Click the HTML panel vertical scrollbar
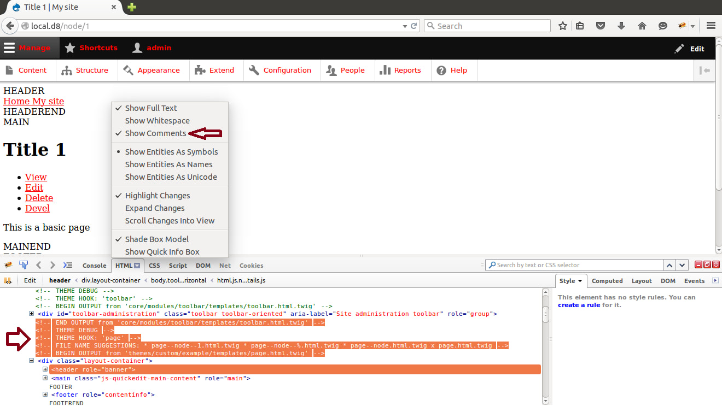 pyautogui.click(x=545, y=346)
